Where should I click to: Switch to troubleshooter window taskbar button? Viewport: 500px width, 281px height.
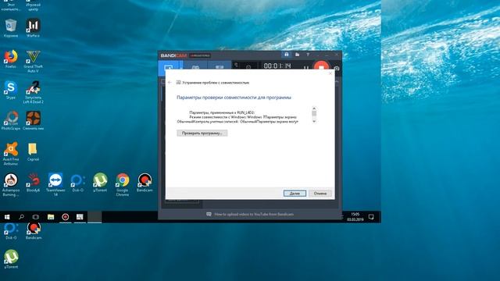click(x=80, y=217)
